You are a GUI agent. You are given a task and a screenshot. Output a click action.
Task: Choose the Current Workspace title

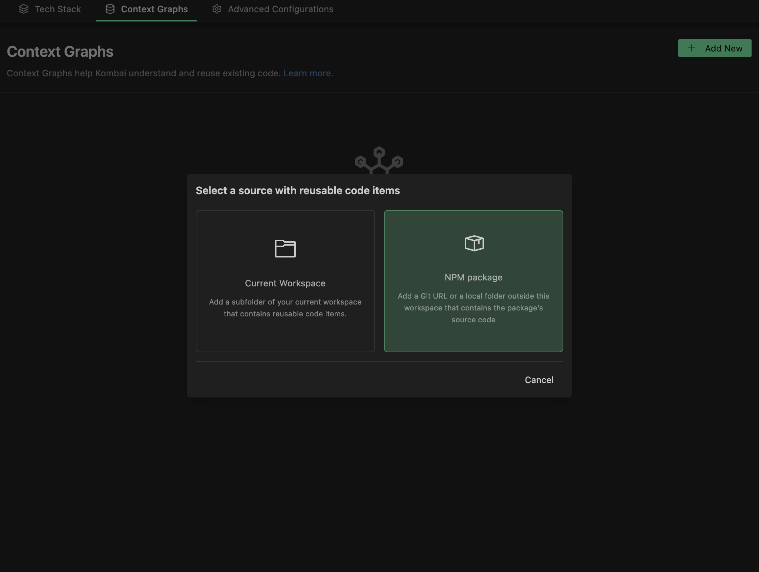285,283
